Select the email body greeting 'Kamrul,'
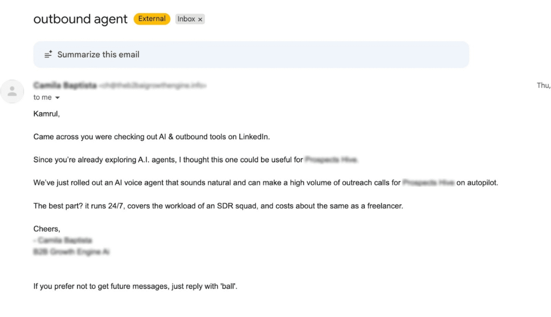 tap(46, 113)
